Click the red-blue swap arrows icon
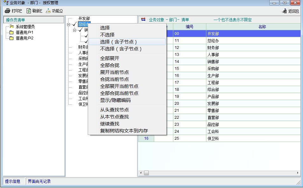The image size is (303, 188). click(143, 20)
